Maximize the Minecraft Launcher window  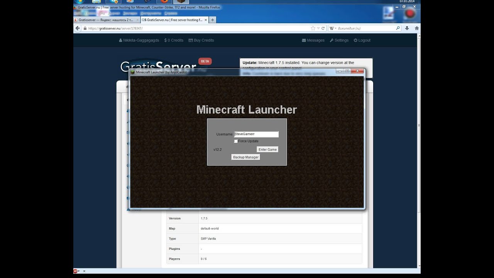pos(347,71)
